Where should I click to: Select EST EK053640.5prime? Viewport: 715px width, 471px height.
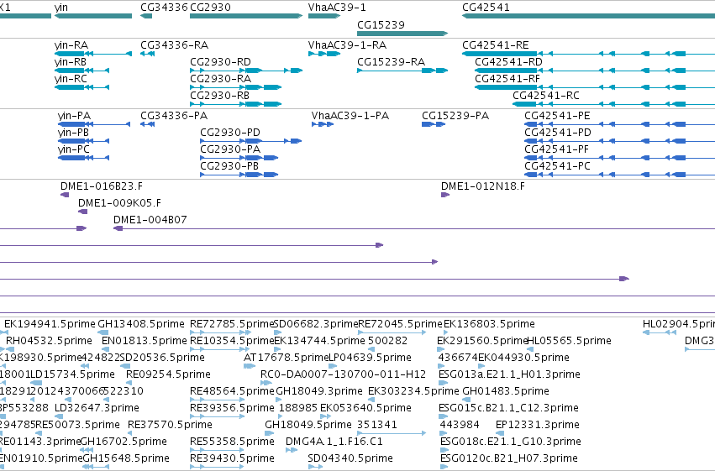point(365,409)
